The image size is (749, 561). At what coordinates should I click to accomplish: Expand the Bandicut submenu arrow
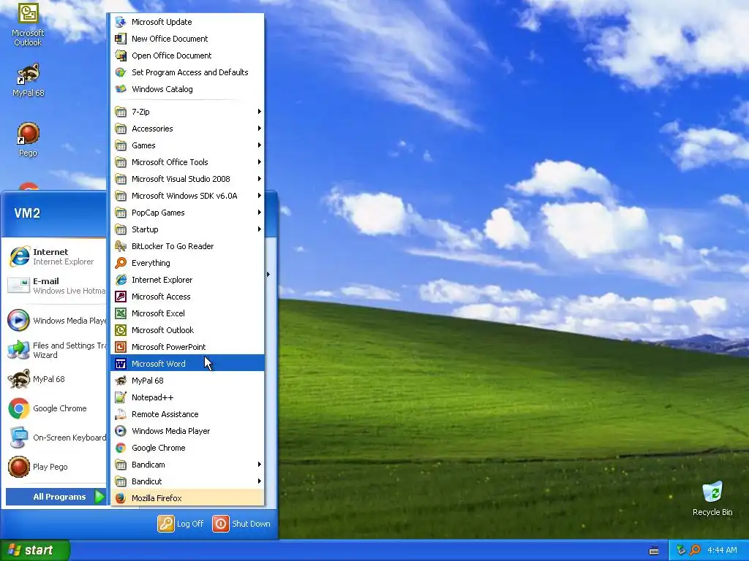(260, 481)
